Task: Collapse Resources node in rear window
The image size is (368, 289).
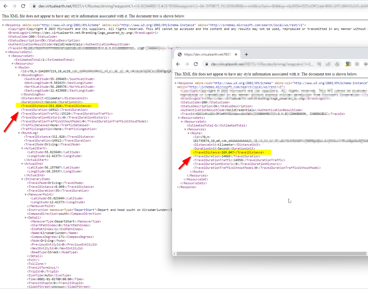Action: 13,64
